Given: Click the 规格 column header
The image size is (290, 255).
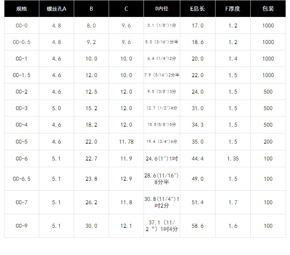Looking at the screenshot, I should 22,9.
